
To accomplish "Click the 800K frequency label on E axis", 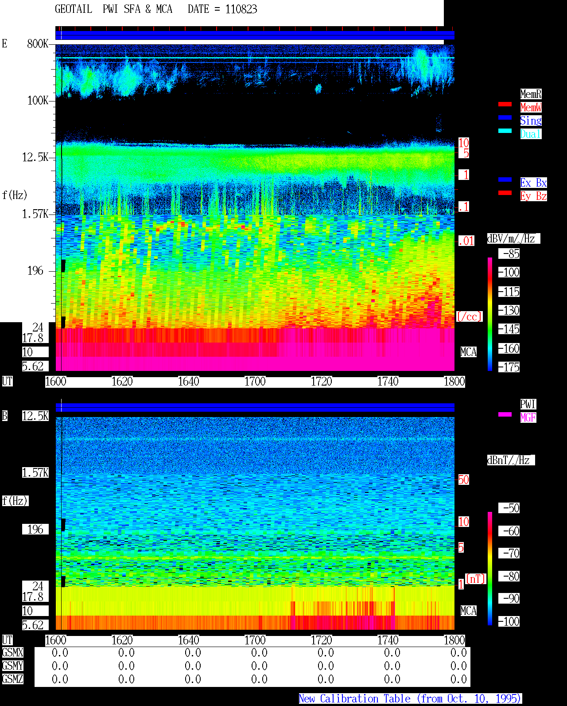I will pyautogui.click(x=38, y=44).
